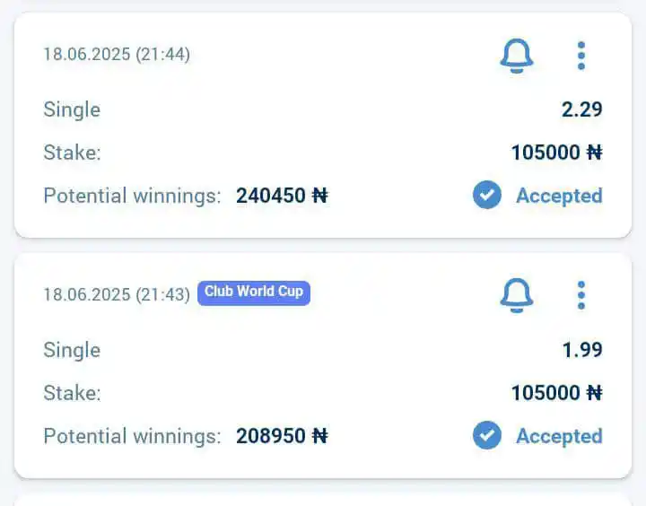
Task: Click the 1.99 odds value
Action: point(582,350)
